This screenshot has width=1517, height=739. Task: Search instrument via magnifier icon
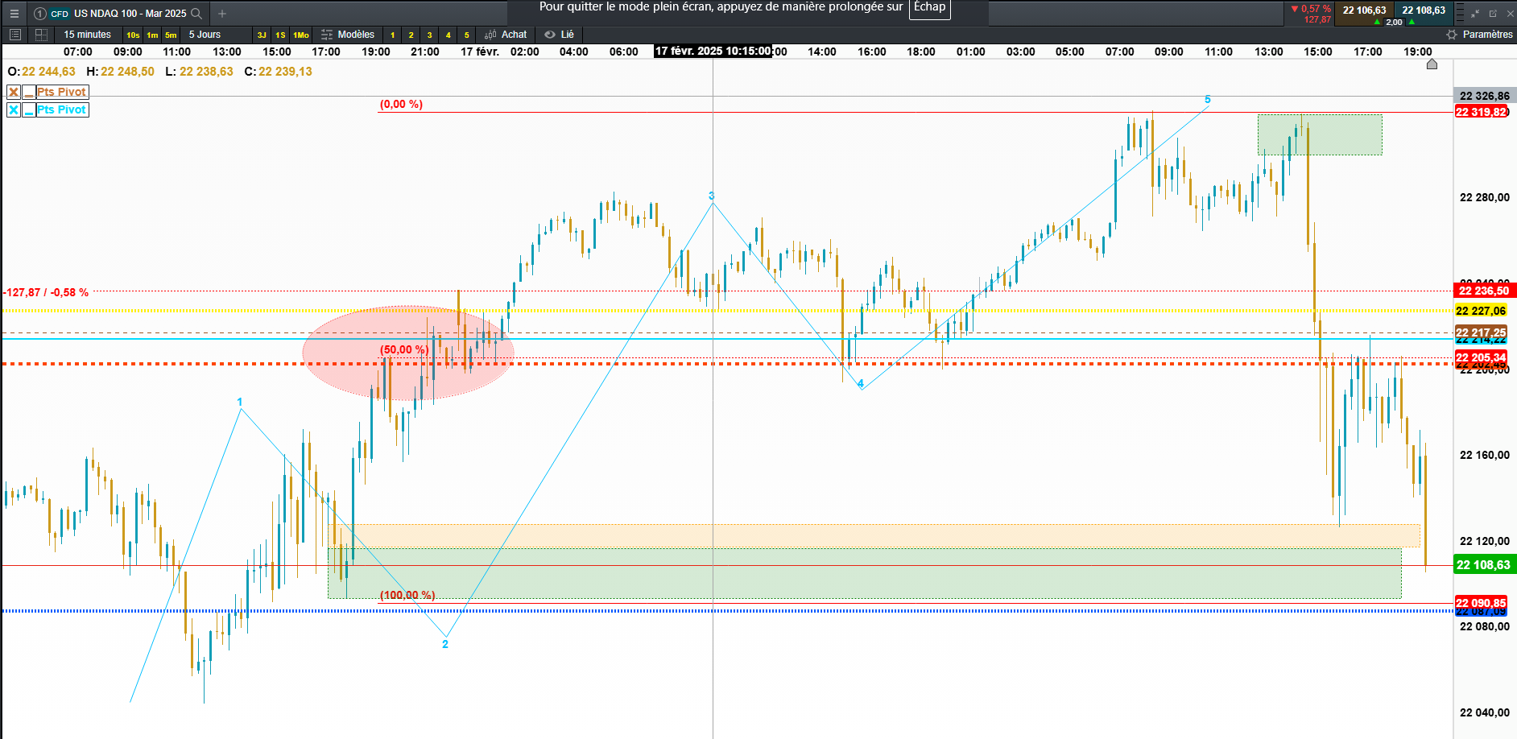[196, 14]
